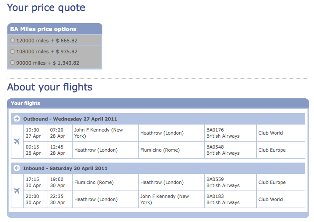This screenshot has height=222, width=314.
Task: Pick the 90000 miles + $1,340.82 radio option
Action: [x=12, y=62]
